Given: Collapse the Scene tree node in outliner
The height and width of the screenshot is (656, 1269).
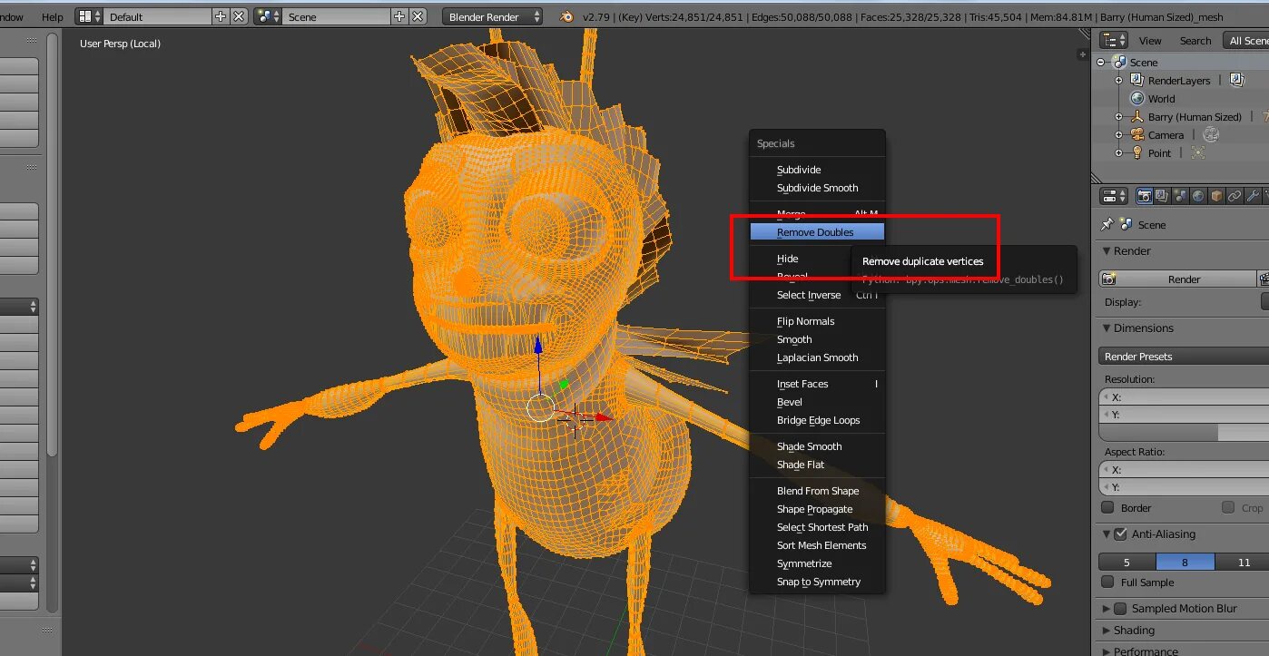Looking at the screenshot, I should [x=1101, y=62].
